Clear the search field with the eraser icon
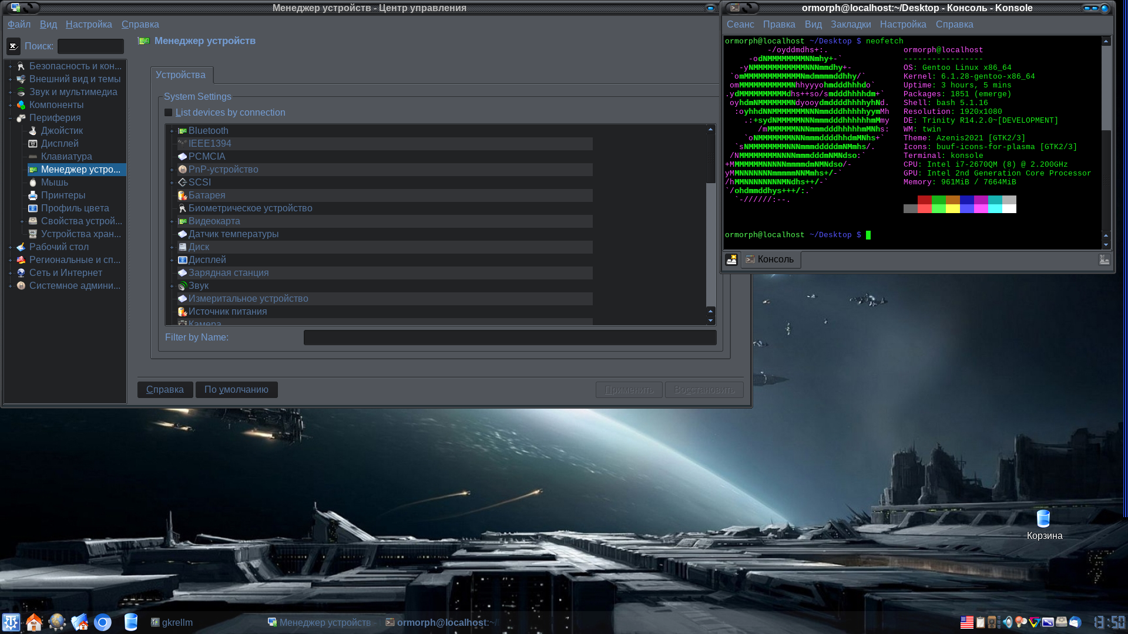1128x634 pixels. pos(14,46)
